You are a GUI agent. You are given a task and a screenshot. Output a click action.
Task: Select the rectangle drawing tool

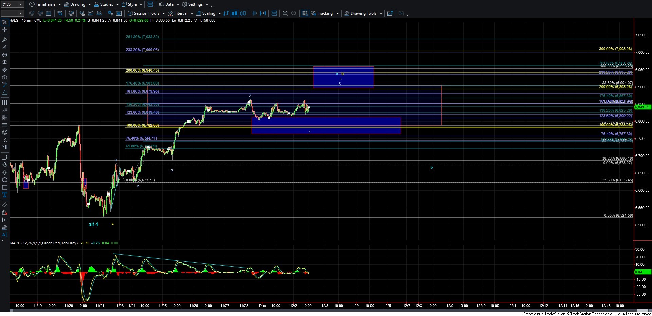(5, 187)
